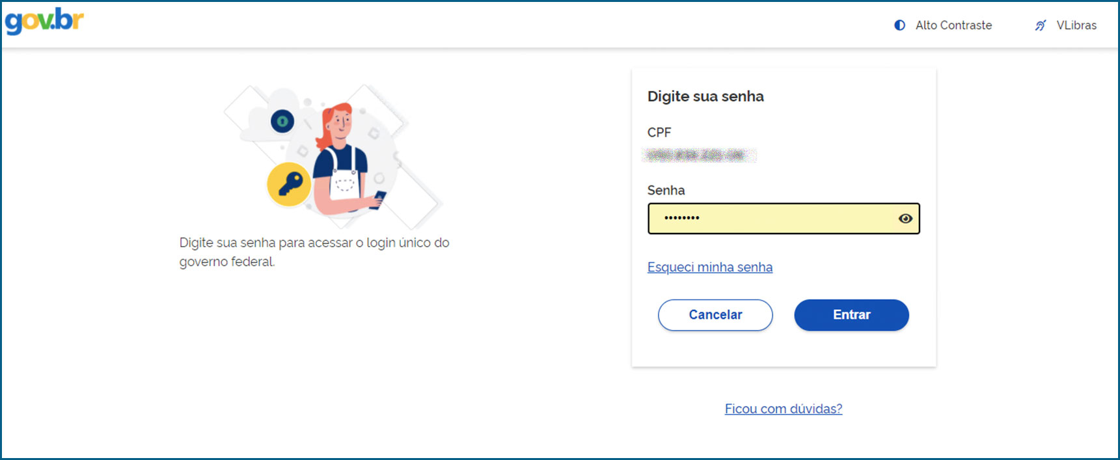
Task: Show password using the eye icon
Action: tap(905, 219)
